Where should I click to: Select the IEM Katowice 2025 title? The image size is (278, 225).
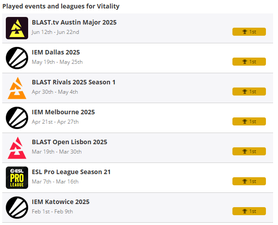pos(61,202)
